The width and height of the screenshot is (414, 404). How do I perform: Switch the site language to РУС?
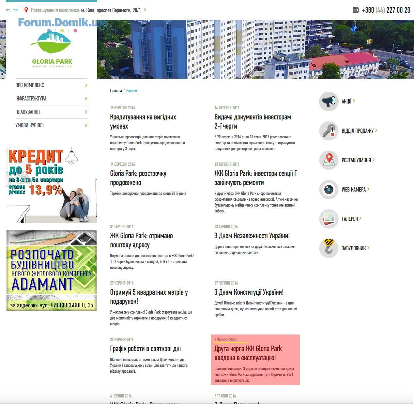[x=8, y=10]
